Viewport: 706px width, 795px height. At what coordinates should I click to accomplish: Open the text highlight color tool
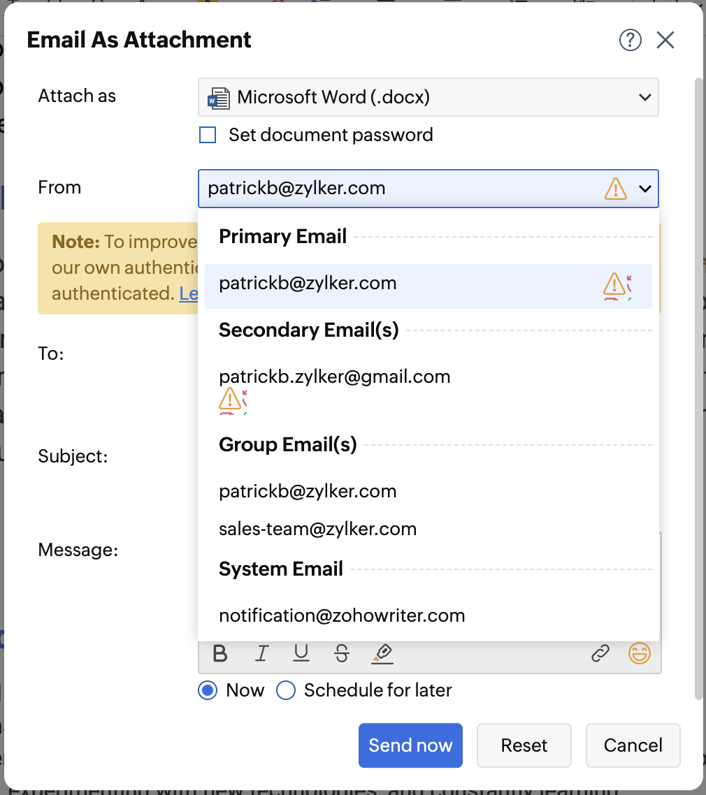(x=382, y=654)
